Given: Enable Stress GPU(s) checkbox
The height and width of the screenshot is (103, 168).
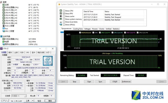Looking at the screenshot, I should (x=64, y=25).
